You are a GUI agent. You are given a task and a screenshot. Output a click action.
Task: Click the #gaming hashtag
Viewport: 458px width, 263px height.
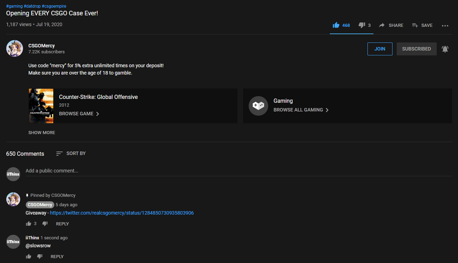point(14,6)
